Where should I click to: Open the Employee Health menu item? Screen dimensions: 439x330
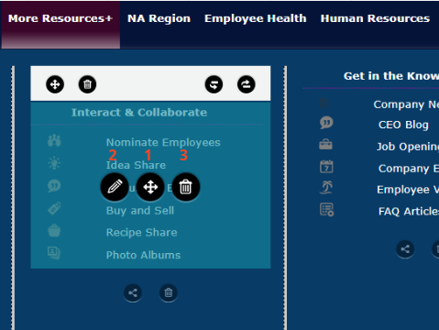256,18
